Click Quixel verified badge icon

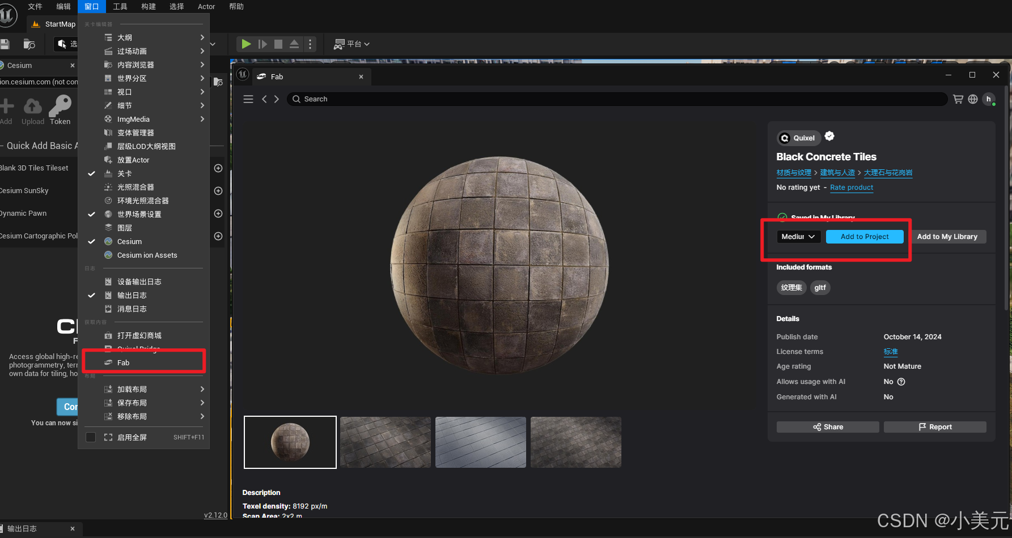(x=829, y=136)
